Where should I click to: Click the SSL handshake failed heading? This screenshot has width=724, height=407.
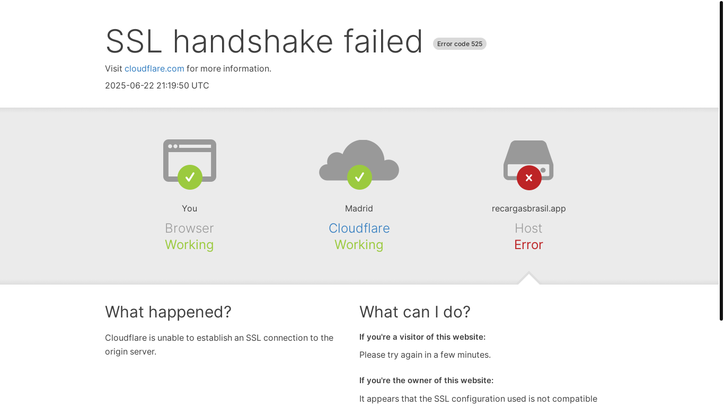pos(264,41)
